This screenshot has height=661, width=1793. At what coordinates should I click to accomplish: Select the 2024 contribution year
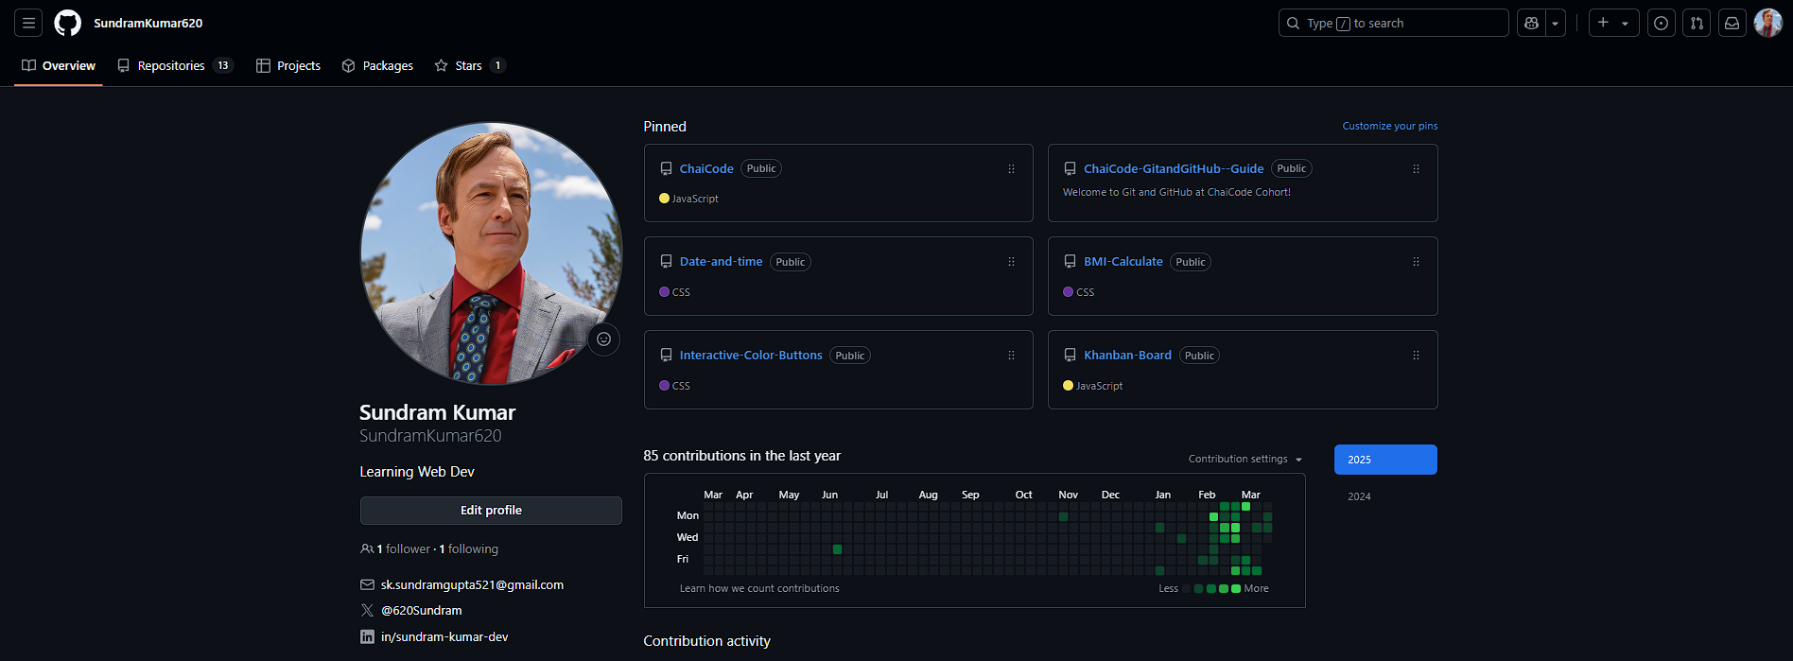(1359, 496)
